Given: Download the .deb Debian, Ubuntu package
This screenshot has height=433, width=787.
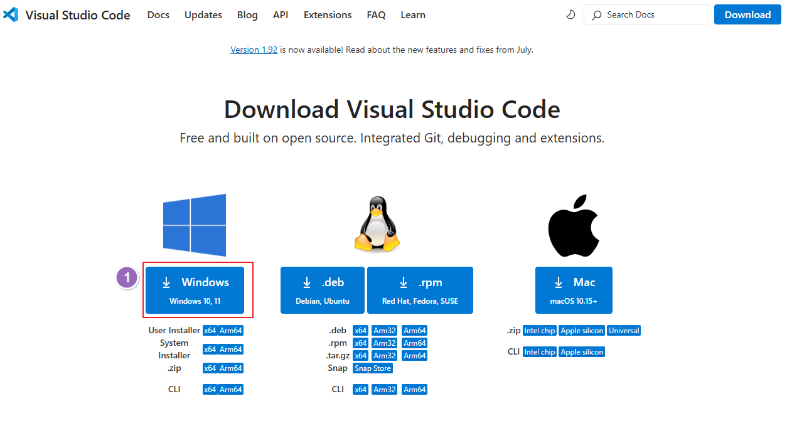Looking at the screenshot, I should 323,290.
